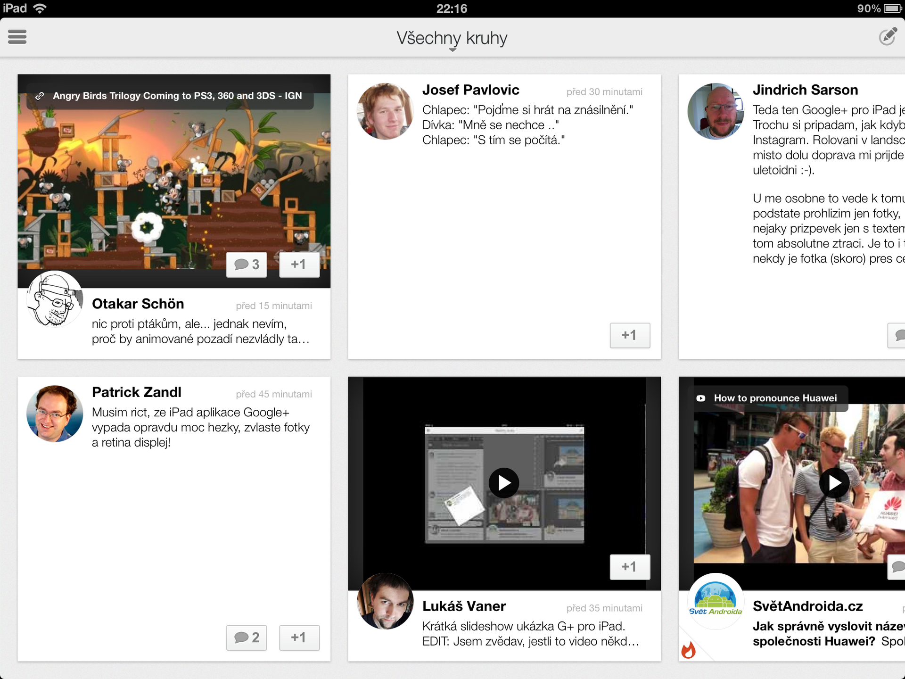Play Lukáš Vaner's G+ slideshow video
This screenshot has width=905, height=679.
point(504,483)
